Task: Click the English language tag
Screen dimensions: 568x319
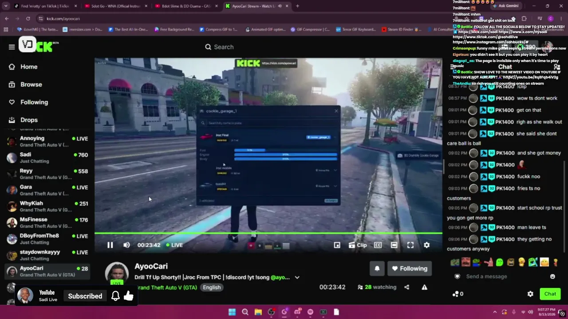Action: coord(212,288)
